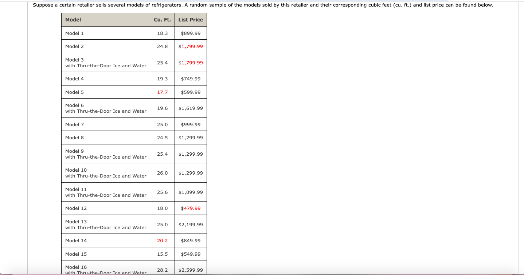524x275 pixels.
Task: Click the red 17.7 value for Model 5
Action: point(162,92)
